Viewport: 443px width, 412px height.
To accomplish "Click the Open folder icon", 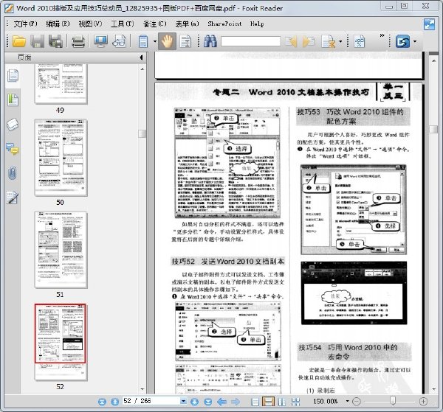I will (x=19, y=41).
